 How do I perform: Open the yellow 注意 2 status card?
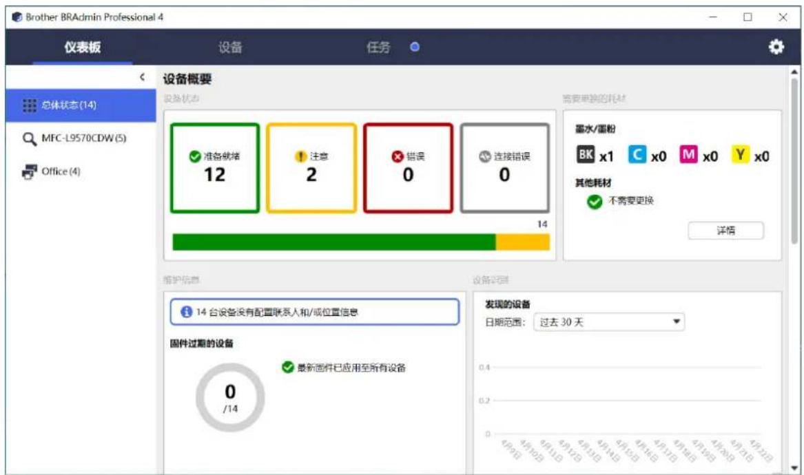(311, 167)
